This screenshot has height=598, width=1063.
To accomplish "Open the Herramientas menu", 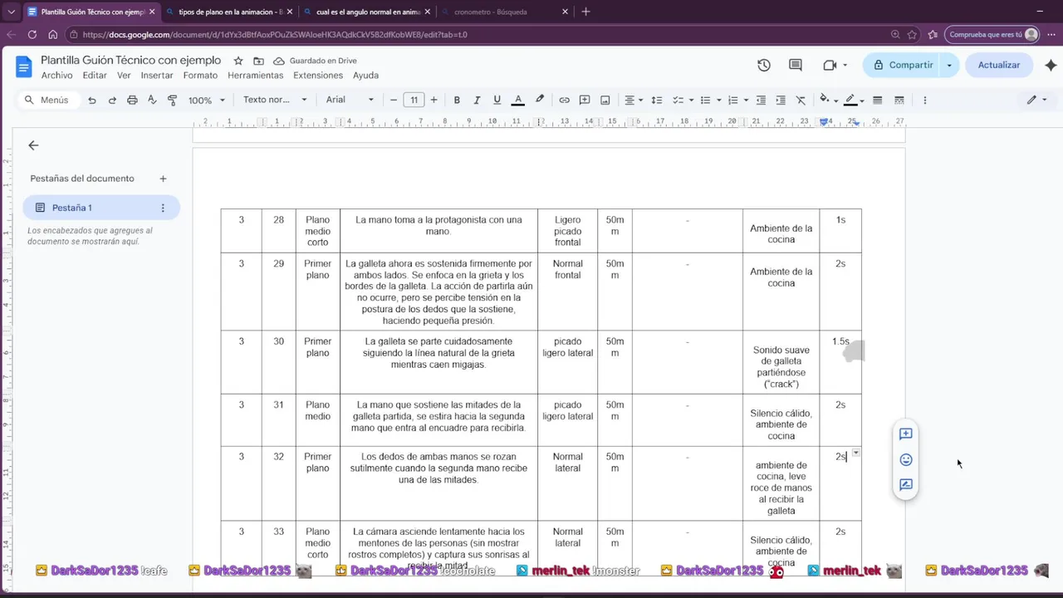I will [256, 76].
